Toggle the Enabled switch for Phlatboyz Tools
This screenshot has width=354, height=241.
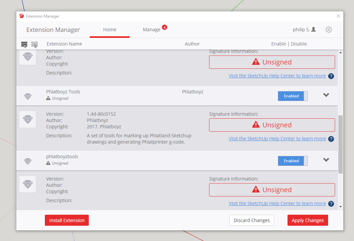coord(293,96)
